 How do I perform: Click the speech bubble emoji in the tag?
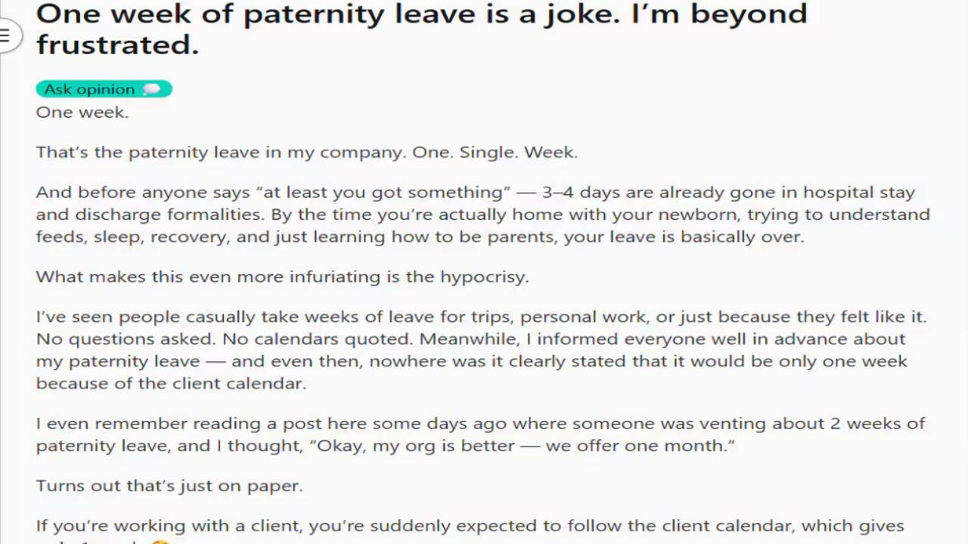(x=152, y=89)
